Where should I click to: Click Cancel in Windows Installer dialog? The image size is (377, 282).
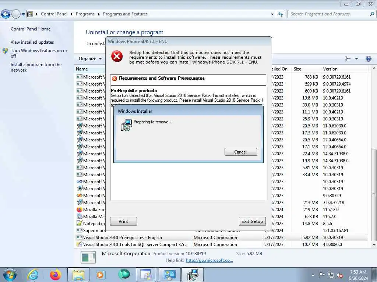point(240,152)
